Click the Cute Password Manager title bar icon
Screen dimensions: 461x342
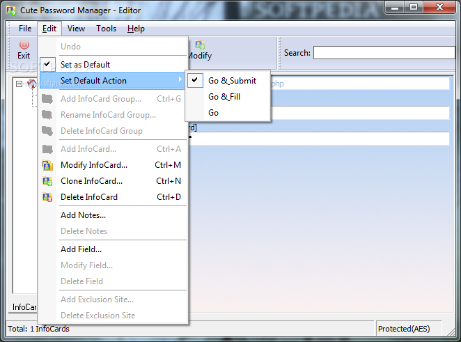[11, 10]
